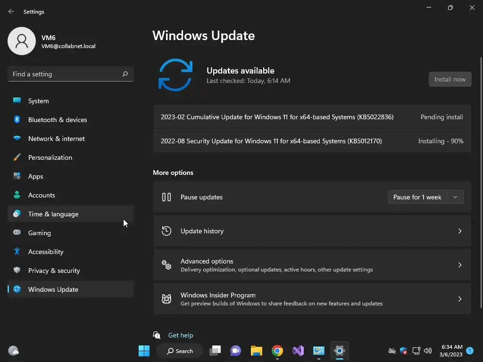Click the Network wifi icon in sidebar
Image resolution: width=483 pixels, height=362 pixels.
(x=17, y=138)
